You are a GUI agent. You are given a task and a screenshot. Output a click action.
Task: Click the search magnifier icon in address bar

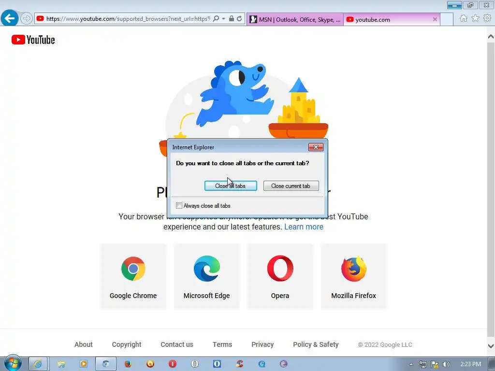point(216,19)
